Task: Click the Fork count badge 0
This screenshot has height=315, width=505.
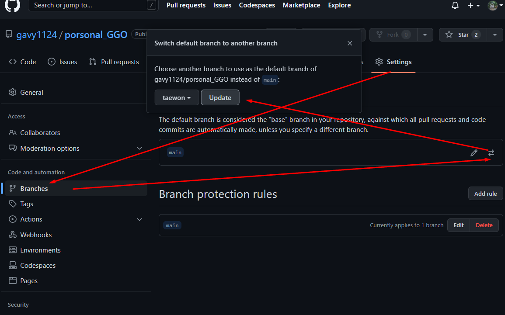Action: pos(406,35)
